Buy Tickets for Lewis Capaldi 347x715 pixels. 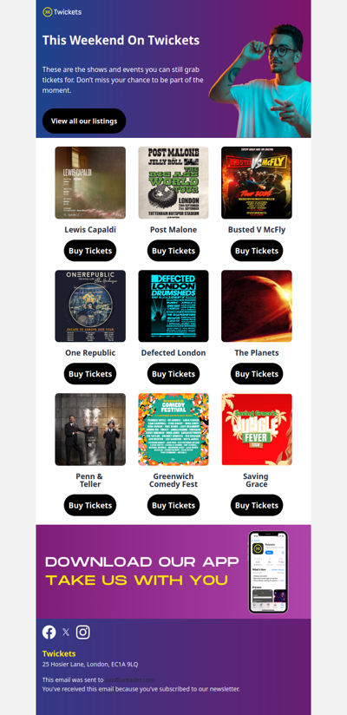click(90, 251)
